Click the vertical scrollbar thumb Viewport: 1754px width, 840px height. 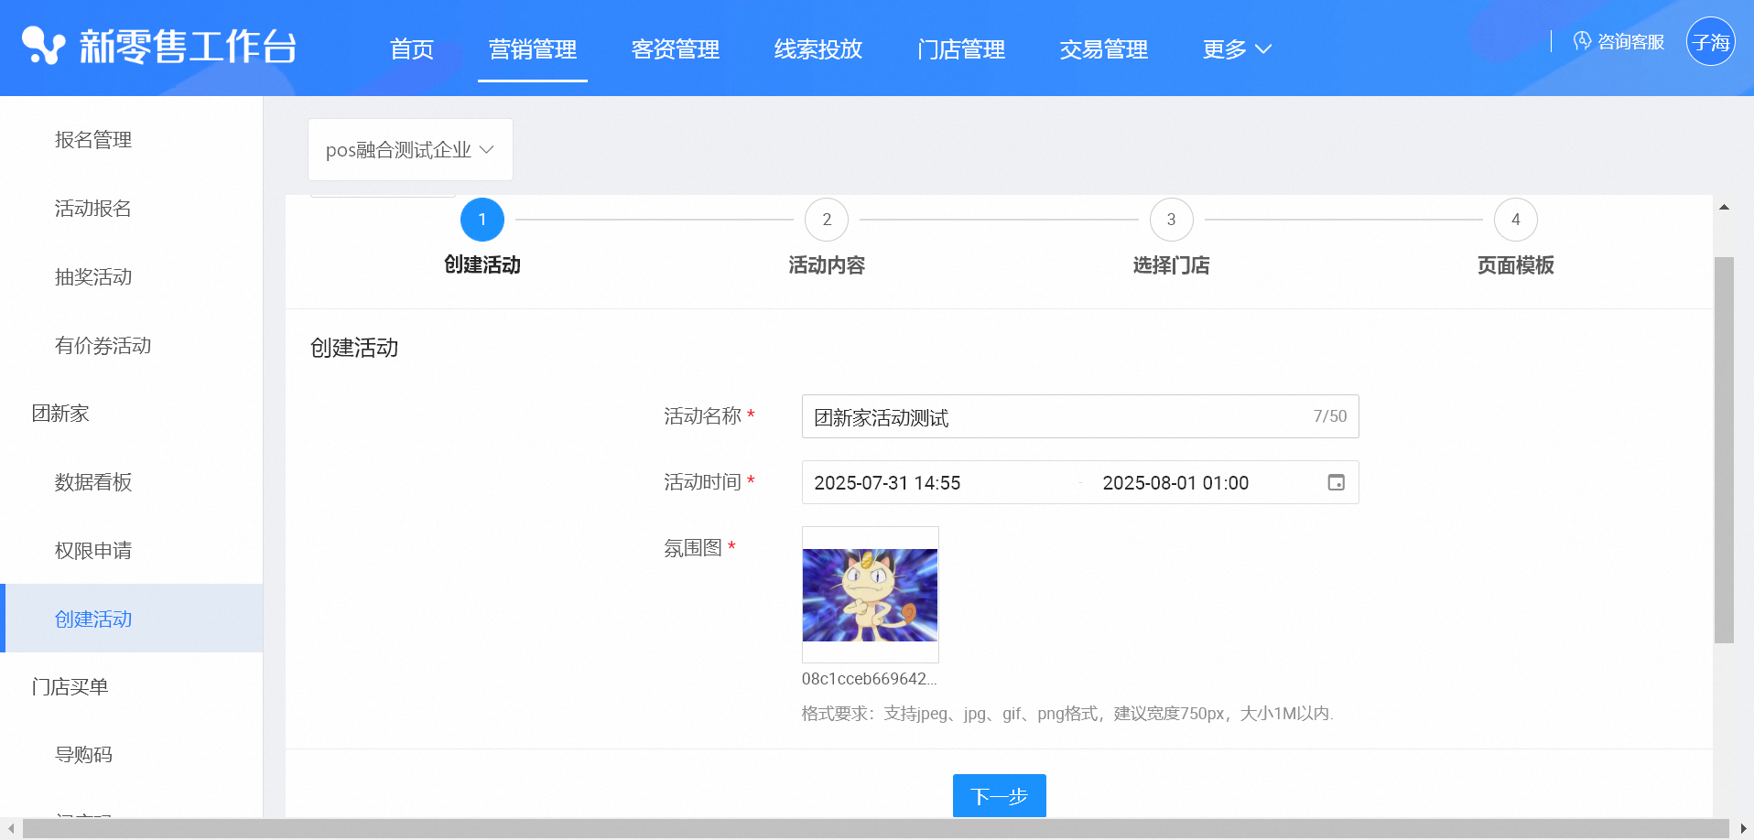coord(1724,448)
